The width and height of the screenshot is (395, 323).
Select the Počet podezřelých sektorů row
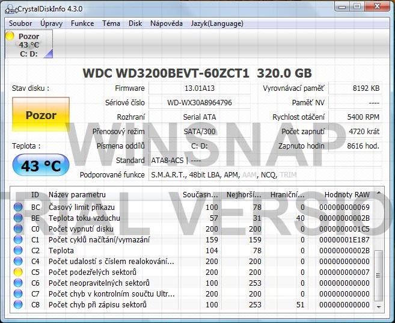click(192, 272)
